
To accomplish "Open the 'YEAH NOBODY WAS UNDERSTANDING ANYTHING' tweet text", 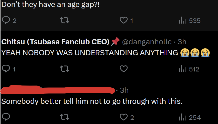I will click(90, 53).
